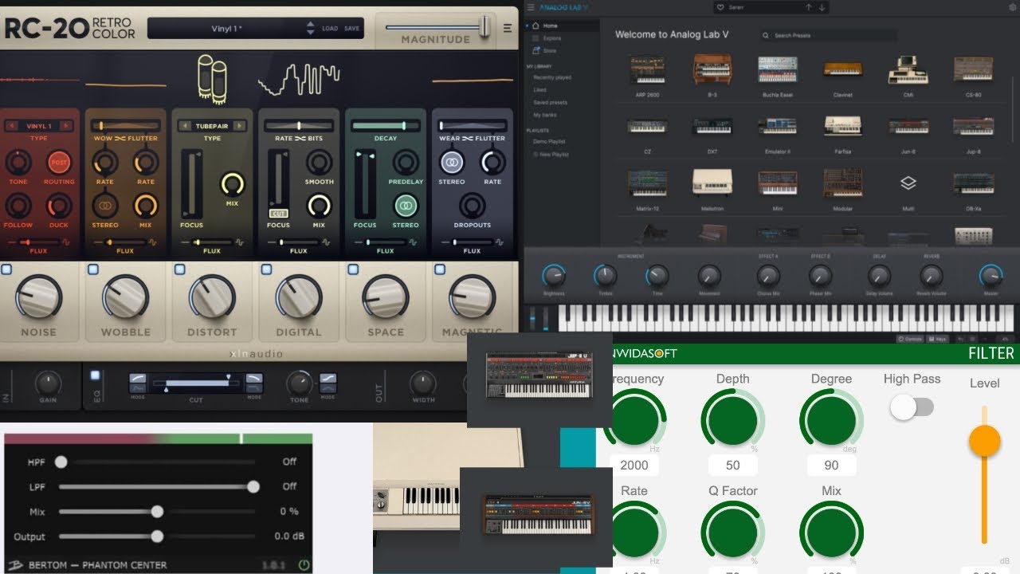Click the search magnifier icon in Analog Lab

coord(766,36)
